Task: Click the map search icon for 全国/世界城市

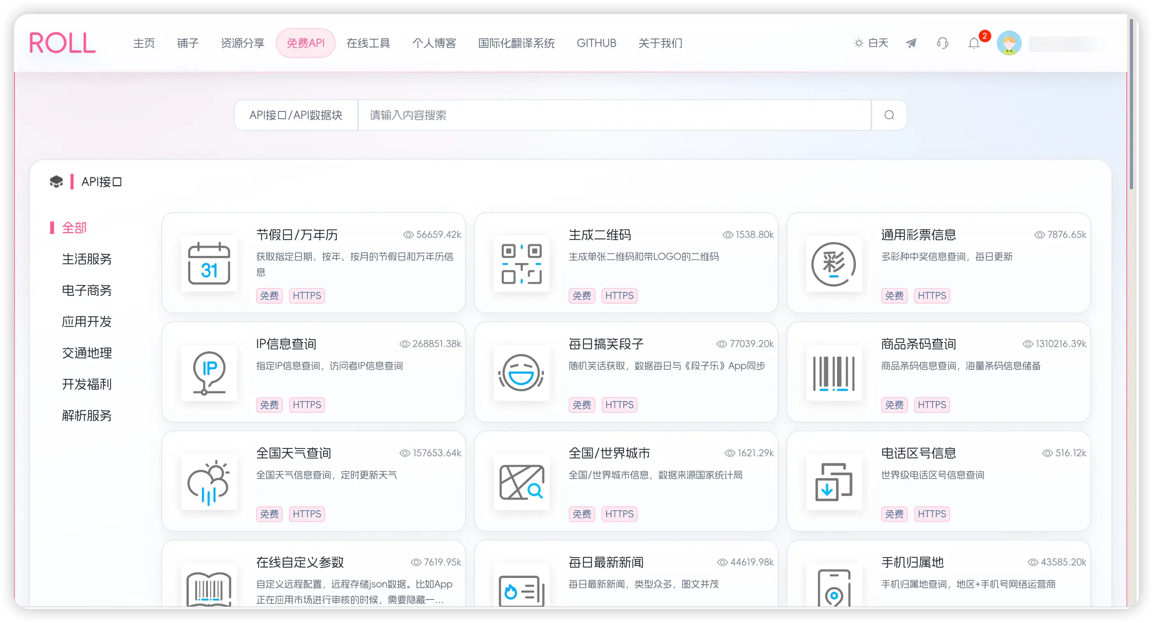Action: pos(521,482)
